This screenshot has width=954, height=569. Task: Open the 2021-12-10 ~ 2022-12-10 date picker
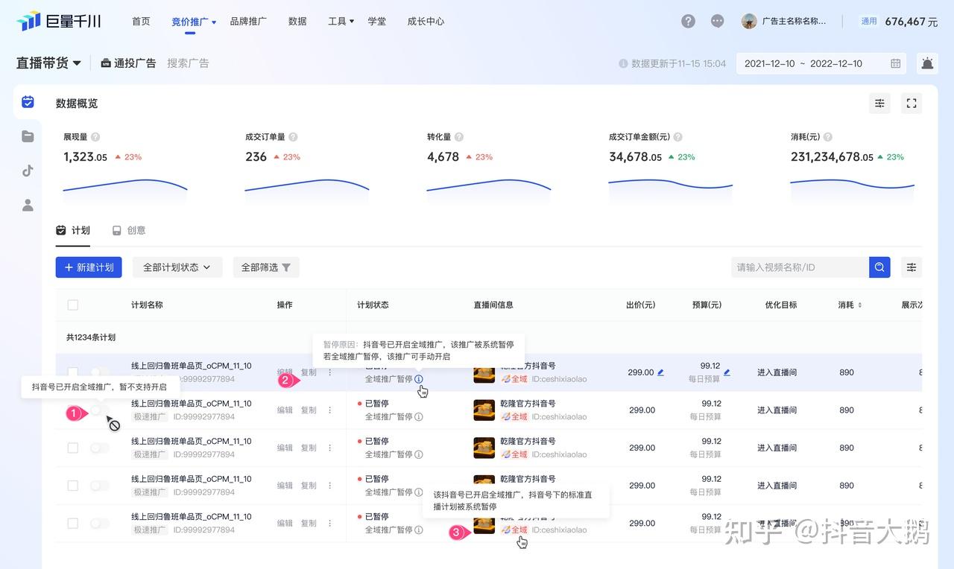pos(821,63)
